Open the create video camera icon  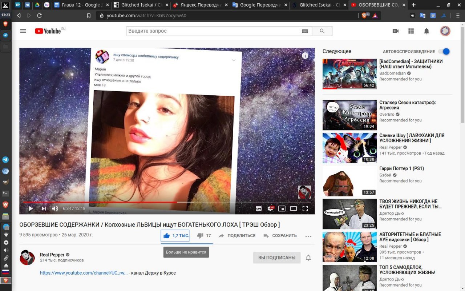point(396,31)
